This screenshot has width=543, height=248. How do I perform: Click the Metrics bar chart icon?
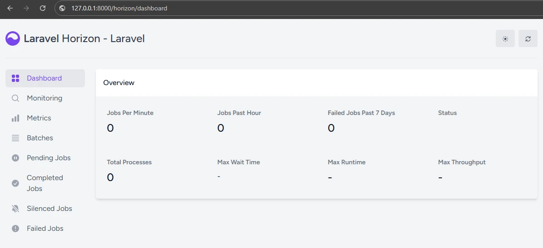pos(15,118)
